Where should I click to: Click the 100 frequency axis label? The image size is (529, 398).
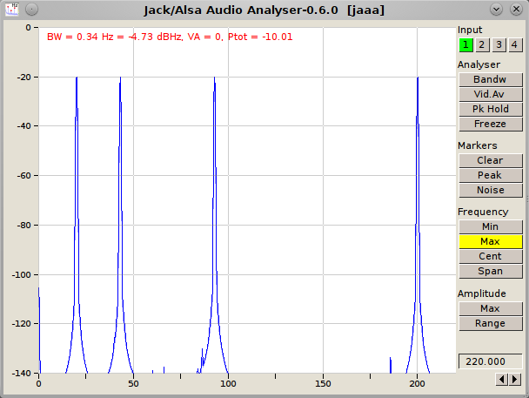[x=229, y=384]
